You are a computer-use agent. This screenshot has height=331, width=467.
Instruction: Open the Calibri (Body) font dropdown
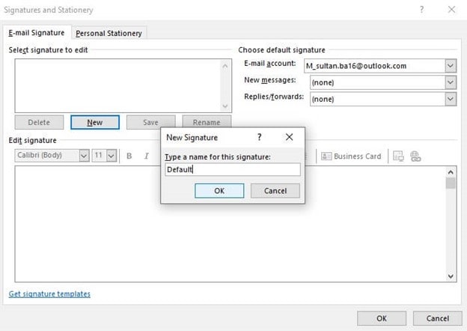(83, 156)
